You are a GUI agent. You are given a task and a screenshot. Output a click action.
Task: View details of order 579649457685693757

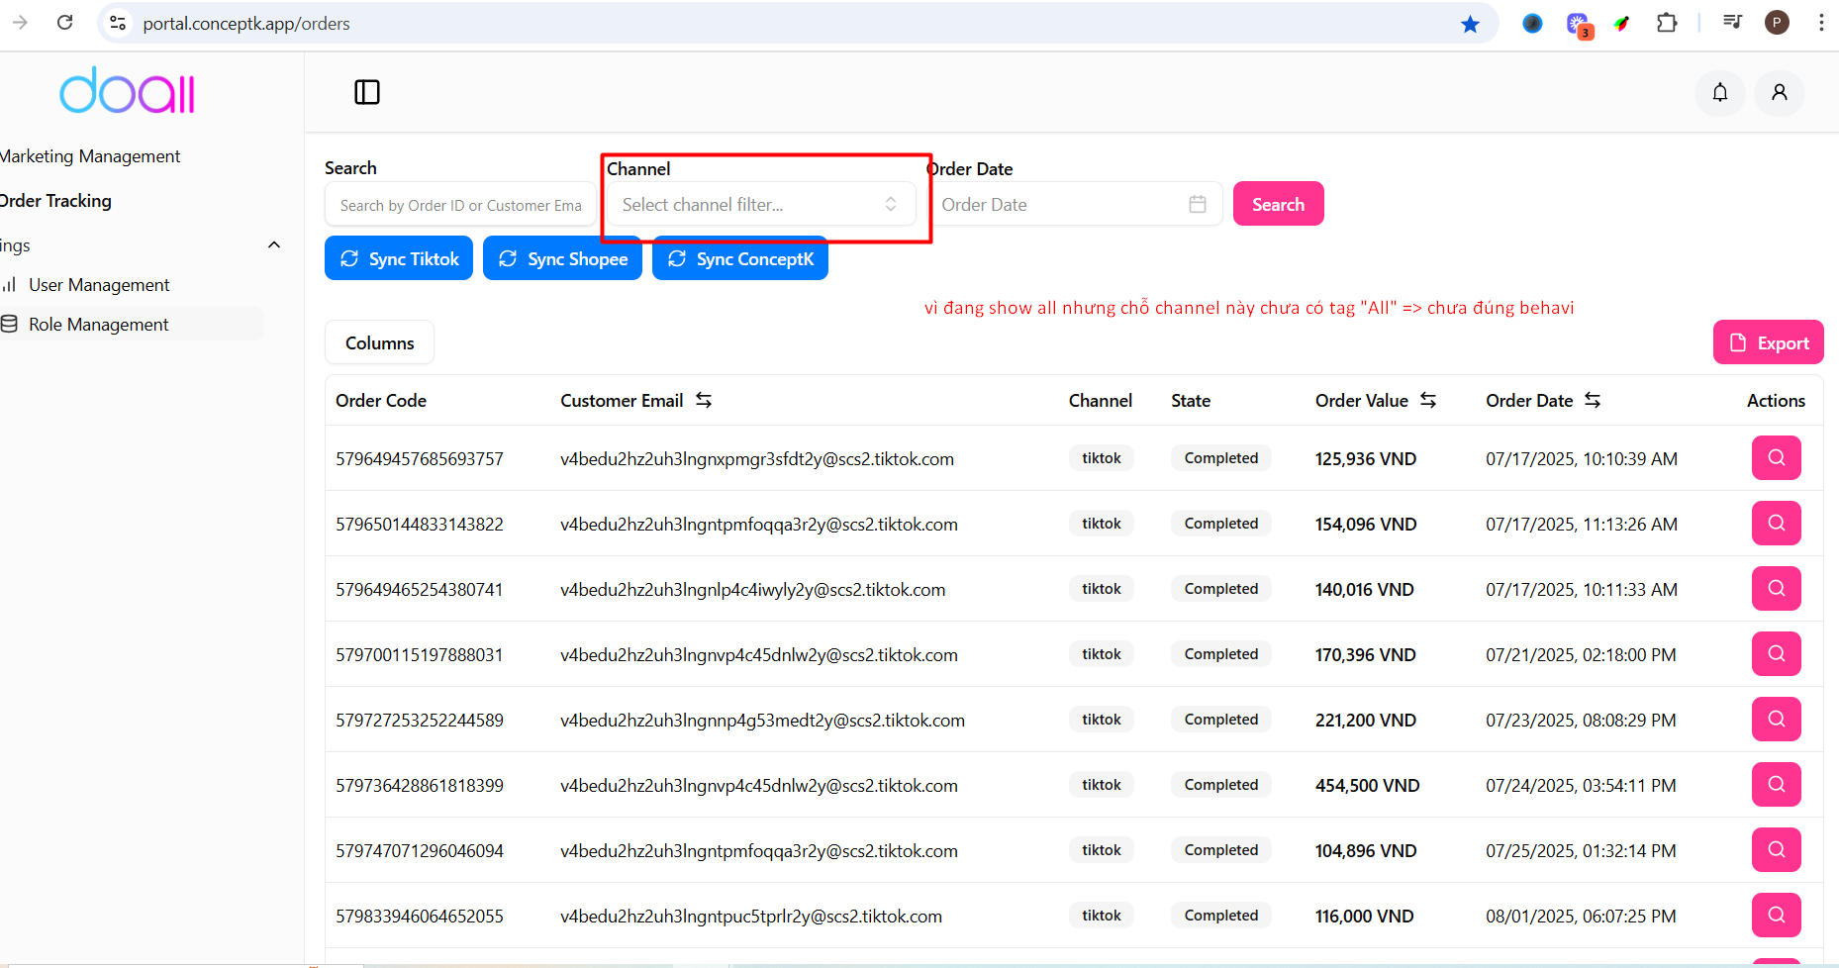click(x=1776, y=458)
